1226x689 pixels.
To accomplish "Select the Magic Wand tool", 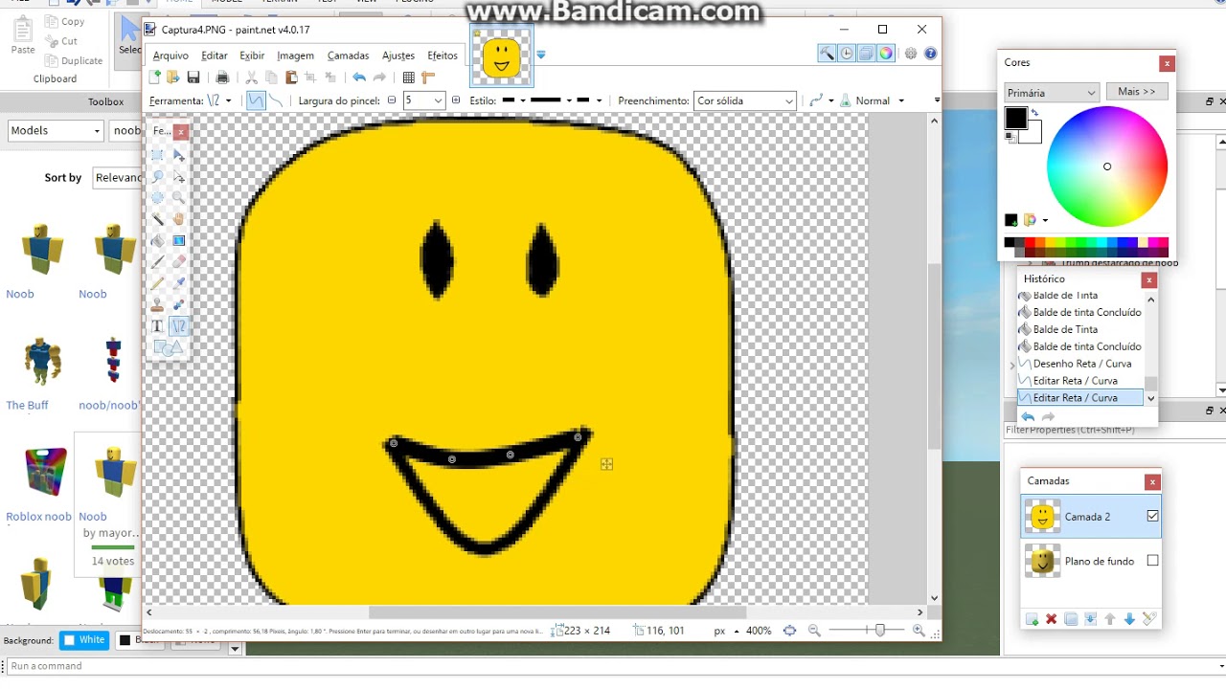I will [158, 219].
